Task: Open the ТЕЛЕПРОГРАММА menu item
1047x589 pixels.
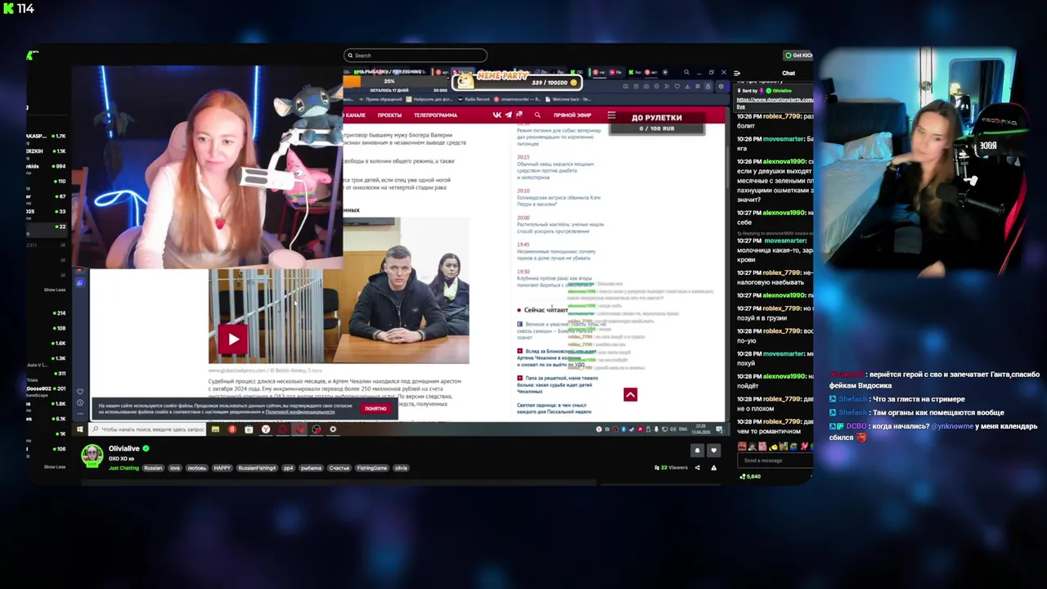Action: 435,115
